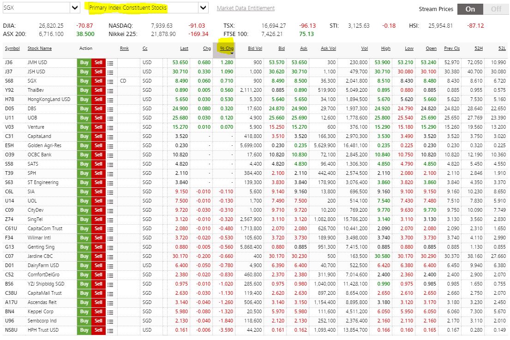Sort table by Rmk column
The image size is (510, 340).
click(x=124, y=48)
